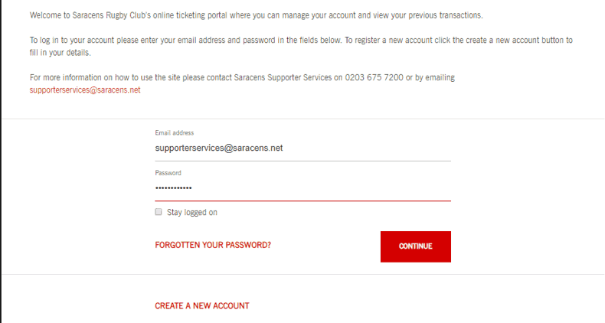Click the 'Password' field label
This screenshot has height=323, width=605.
tap(168, 173)
